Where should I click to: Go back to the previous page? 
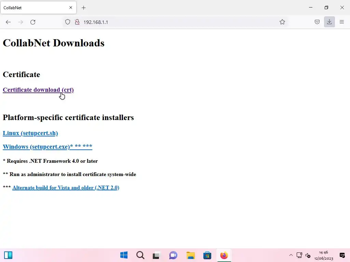point(8,22)
